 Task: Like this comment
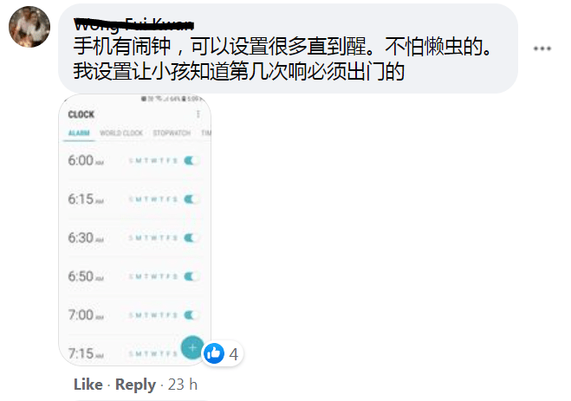point(88,385)
